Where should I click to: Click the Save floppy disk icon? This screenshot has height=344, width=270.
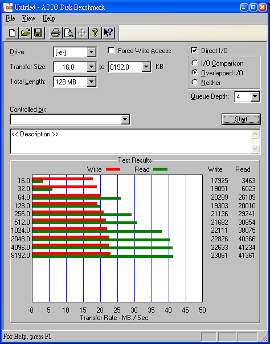[38, 33]
